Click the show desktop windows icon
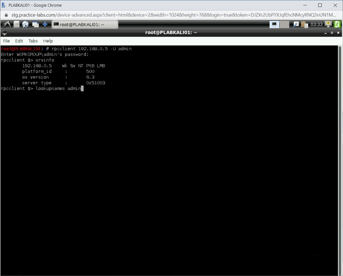This screenshot has width=343, height=276. 35,25
